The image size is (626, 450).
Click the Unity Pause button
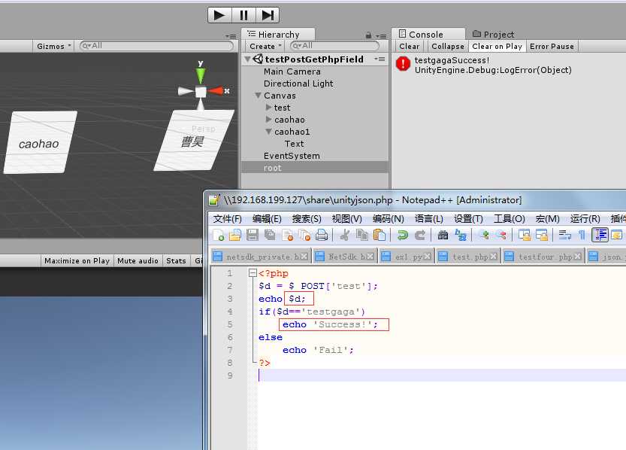point(243,15)
